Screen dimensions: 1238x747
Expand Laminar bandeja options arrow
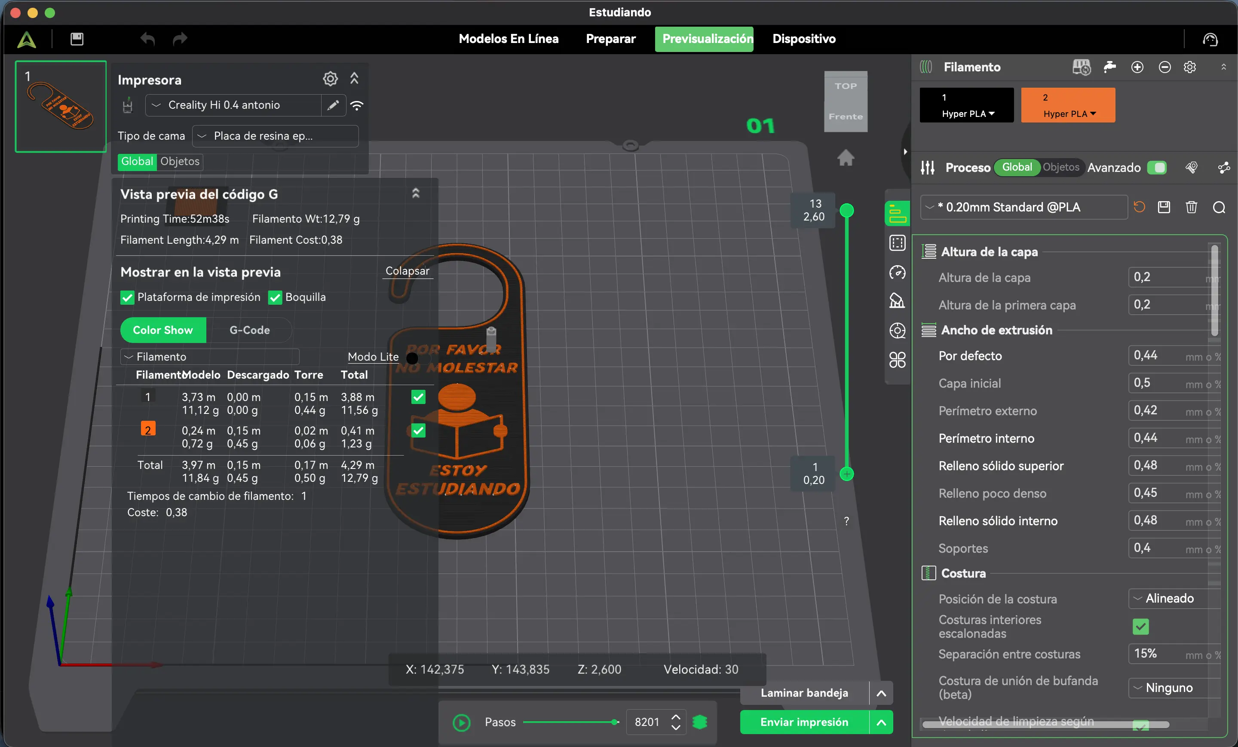[881, 693]
